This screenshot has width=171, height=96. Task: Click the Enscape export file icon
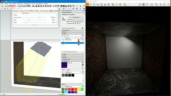[x=125, y=5]
